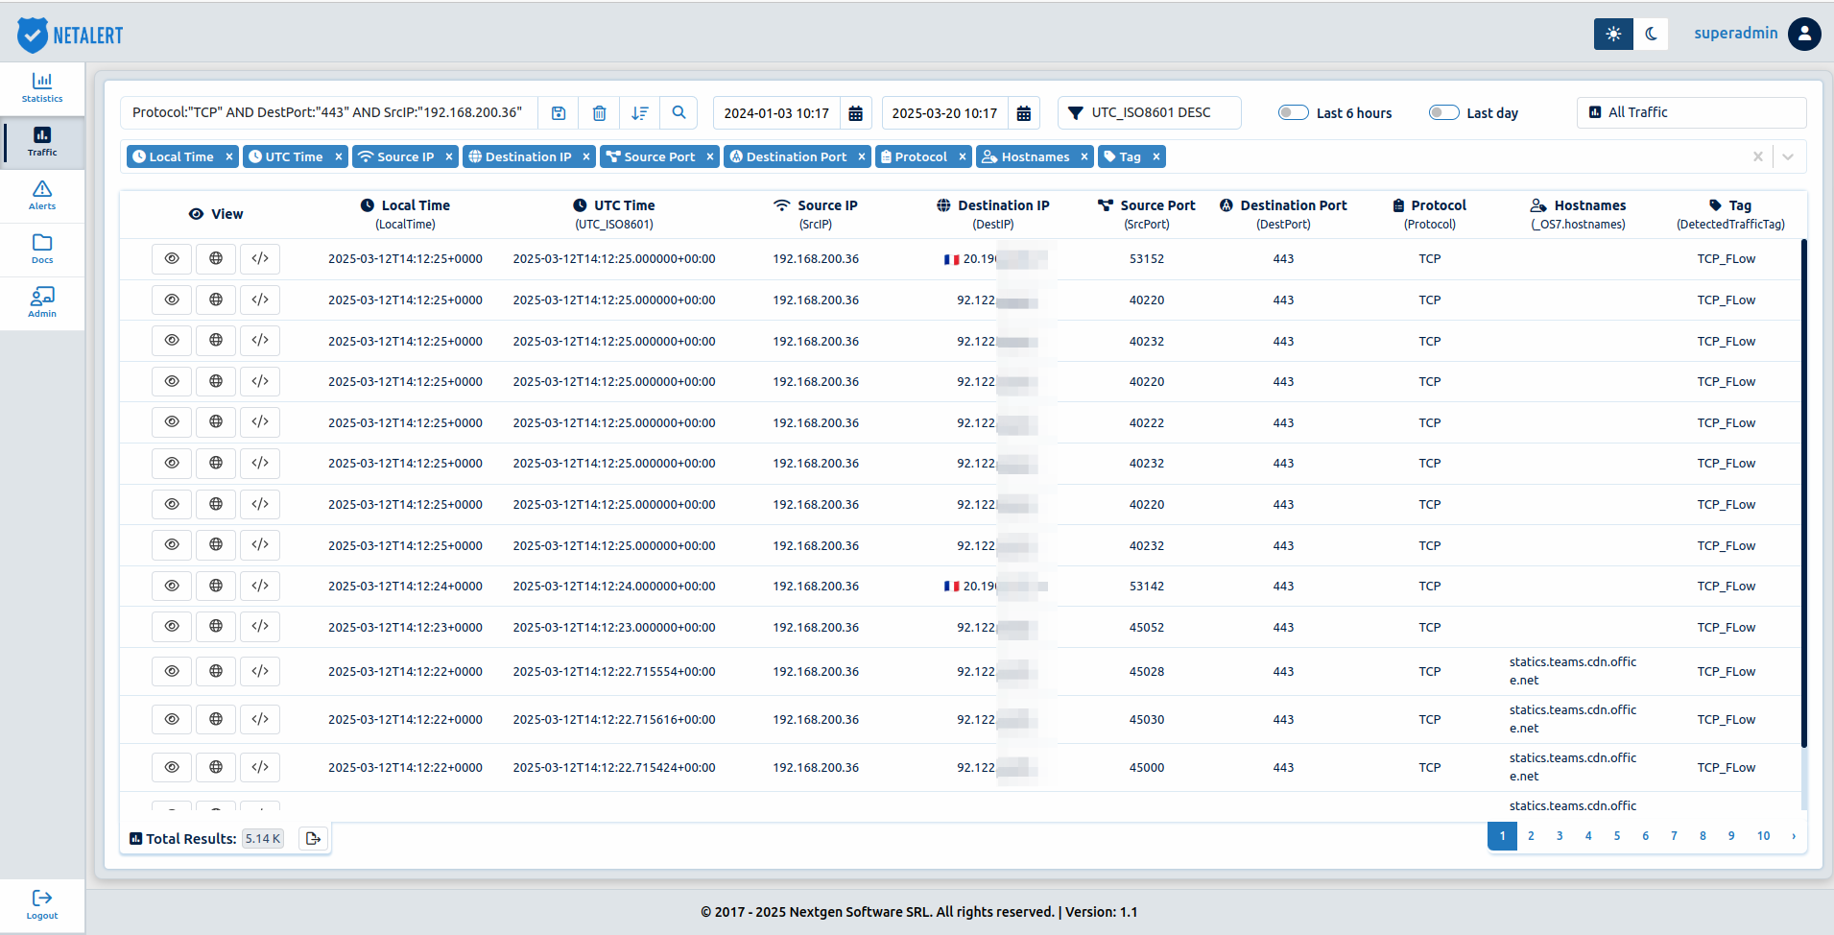Viewport: 1834px width, 935px height.
Task: Click the start date 2024-01-03 field
Action: [776, 113]
